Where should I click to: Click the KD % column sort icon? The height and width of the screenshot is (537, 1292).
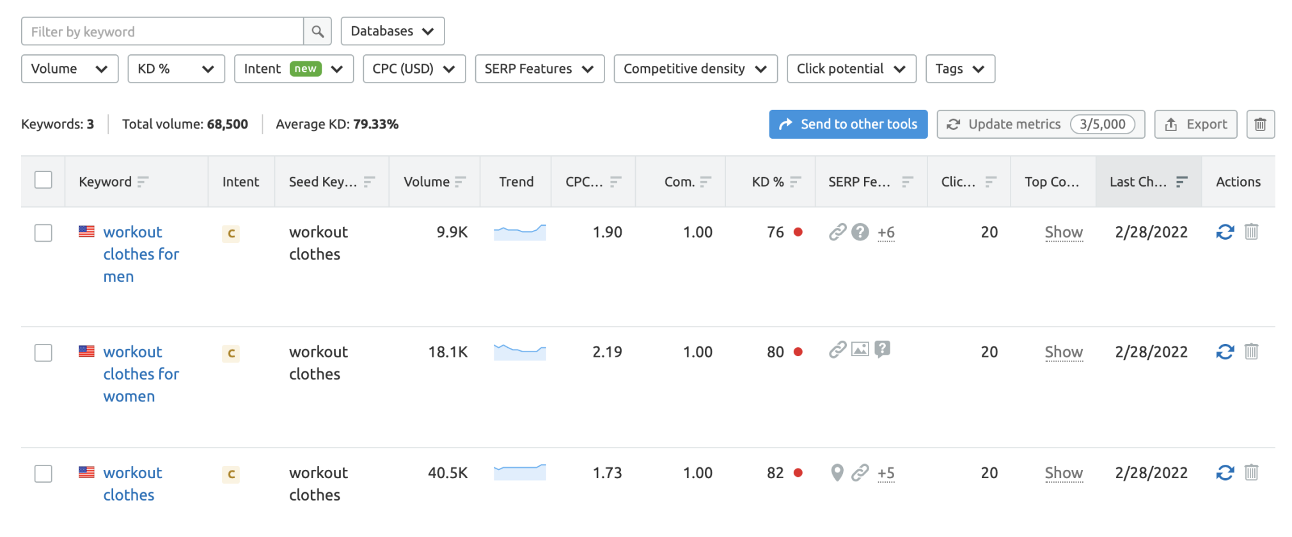(795, 182)
